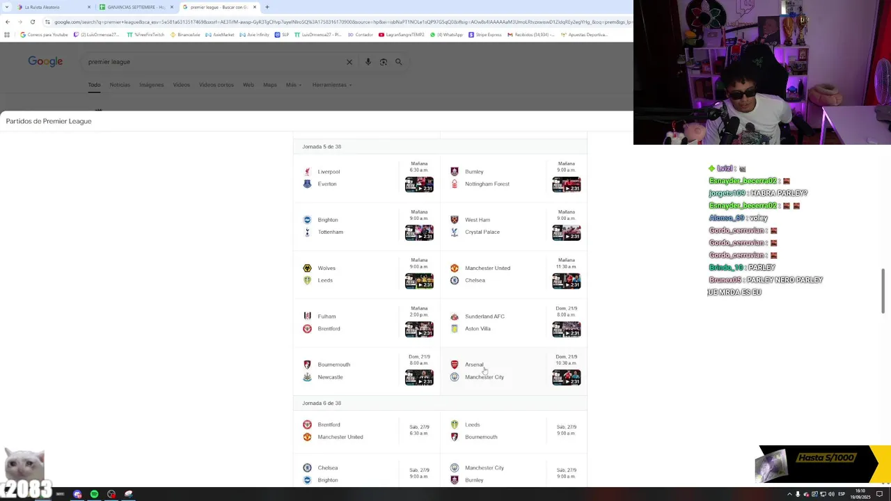
Task: Play Liverpool vs Everton preview video
Action: pos(419,184)
